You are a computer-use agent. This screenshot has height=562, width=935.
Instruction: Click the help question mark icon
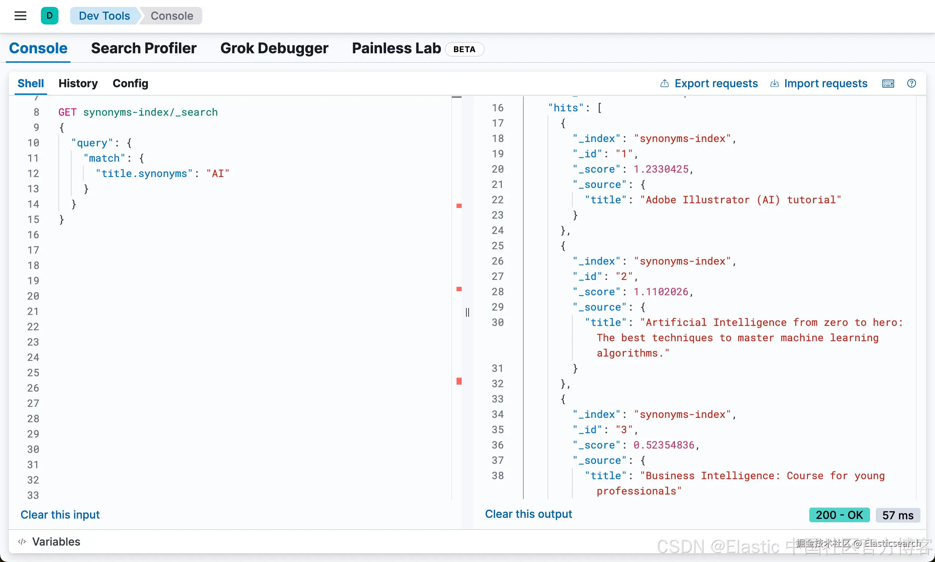[x=912, y=83]
